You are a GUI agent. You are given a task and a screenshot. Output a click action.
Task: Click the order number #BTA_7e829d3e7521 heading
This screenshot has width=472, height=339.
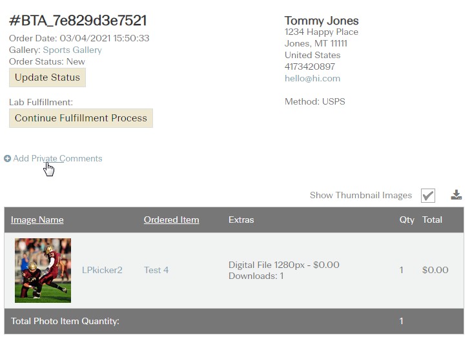coord(78,21)
